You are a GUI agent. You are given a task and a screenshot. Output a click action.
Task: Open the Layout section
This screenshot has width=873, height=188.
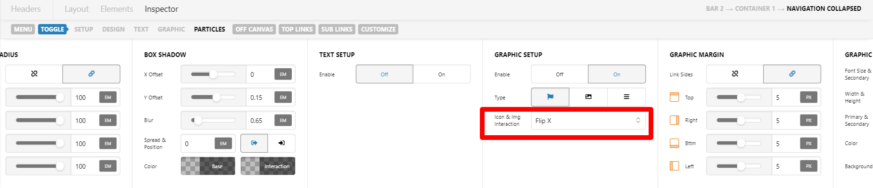pos(76,9)
